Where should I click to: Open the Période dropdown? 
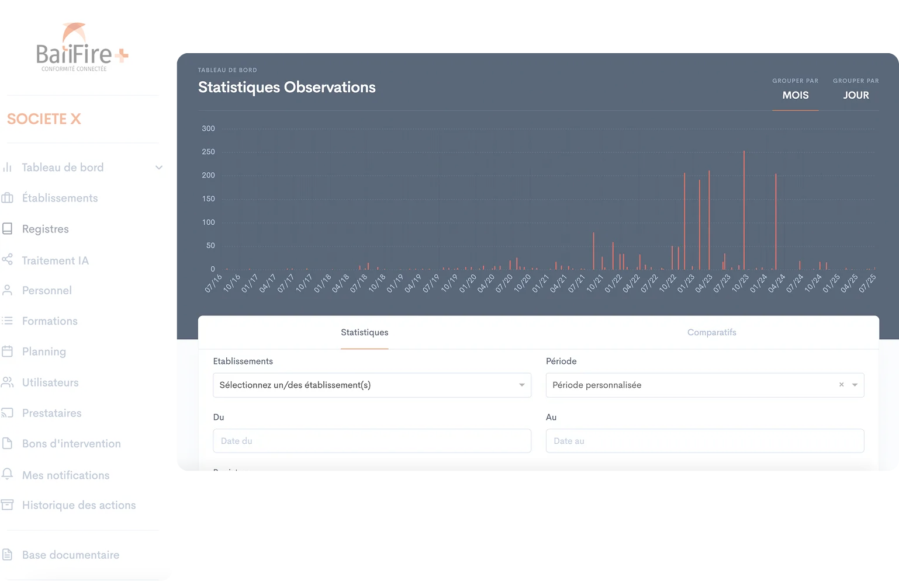point(854,385)
